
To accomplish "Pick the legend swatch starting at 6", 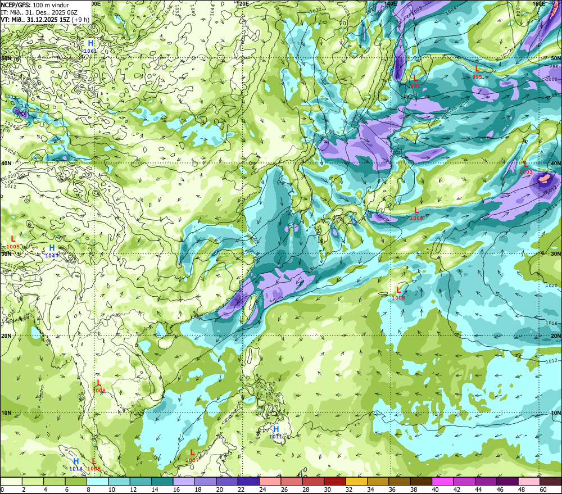I will [x=76, y=481].
